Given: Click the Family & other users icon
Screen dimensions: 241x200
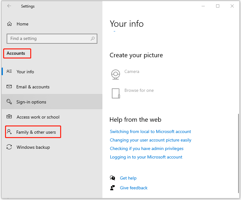Looking at the screenshot, I should coord(9,132).
